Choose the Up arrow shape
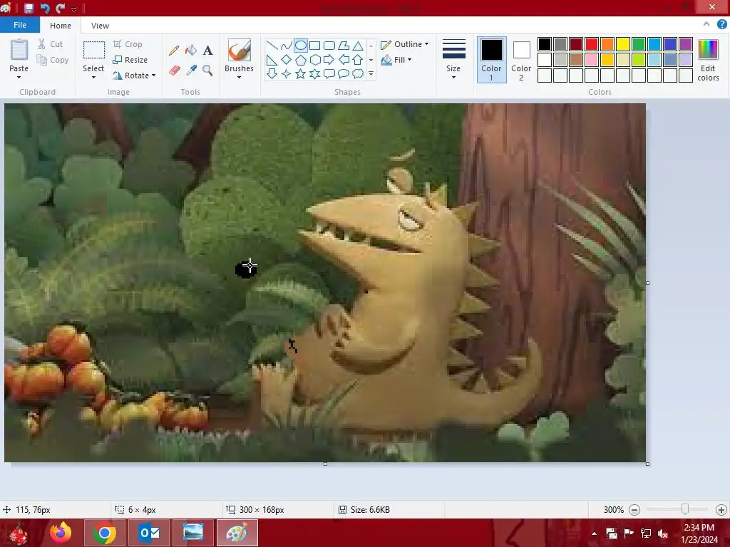 358,60
